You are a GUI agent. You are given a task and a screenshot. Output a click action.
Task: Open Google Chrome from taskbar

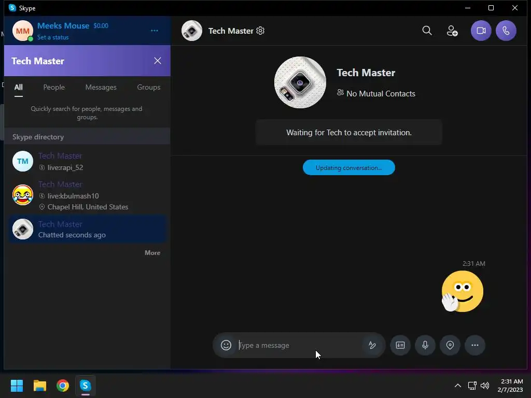point(63,386)
